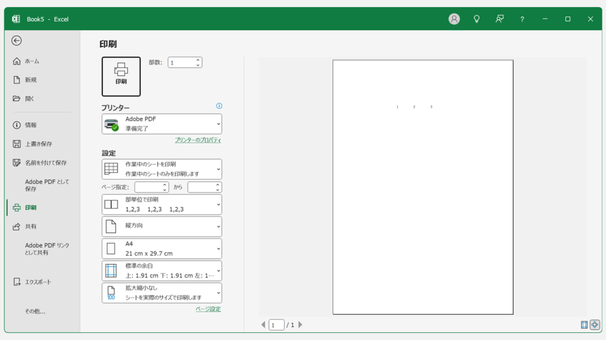Viewport: 606px width, 340px height.
Task: Open printer info icon next to プリンター
Action: 219,106
